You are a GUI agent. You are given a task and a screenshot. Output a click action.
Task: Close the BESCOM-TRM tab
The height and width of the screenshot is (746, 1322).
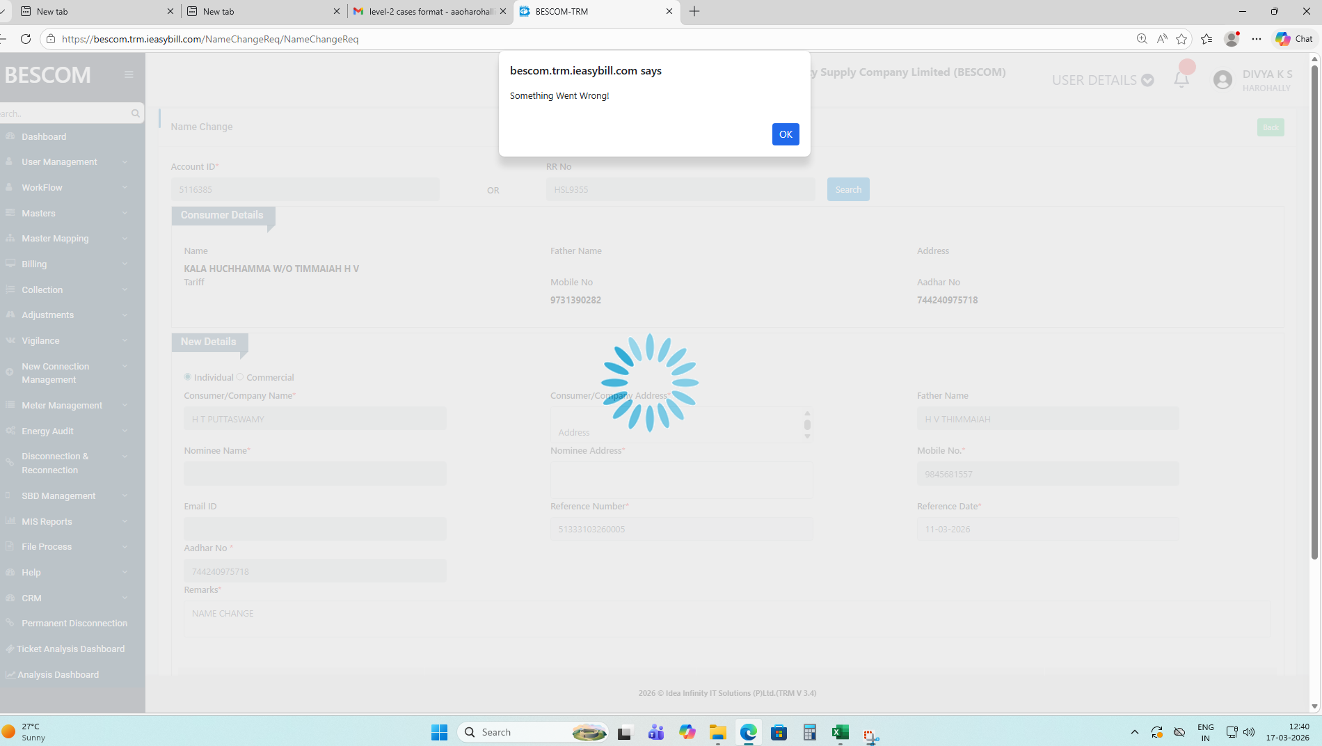click(x=669, y=11)
